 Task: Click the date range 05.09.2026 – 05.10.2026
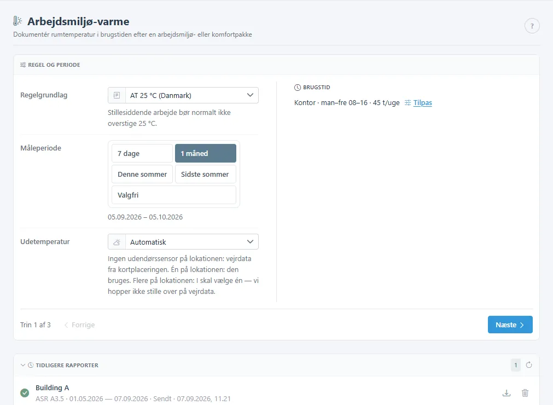tap(145, 217)
